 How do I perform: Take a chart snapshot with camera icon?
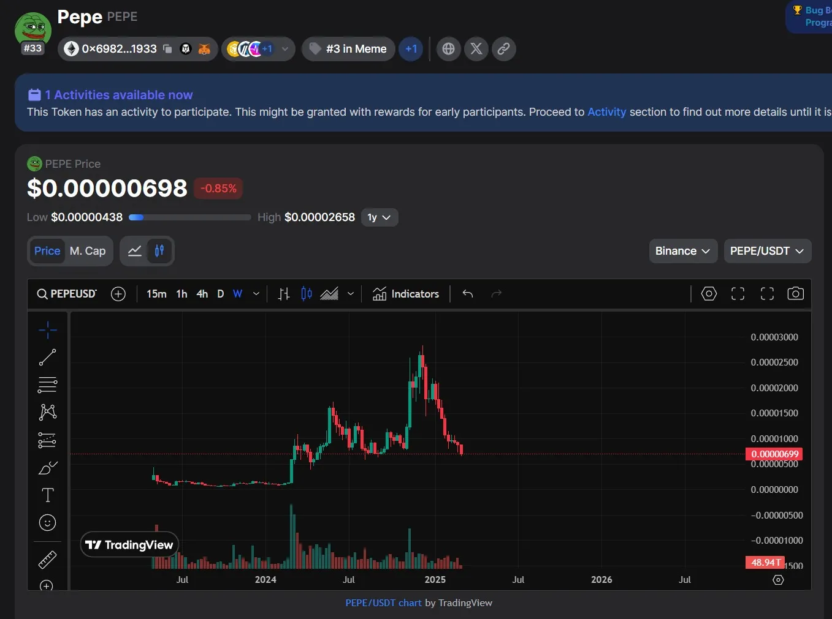[x=795, y=294]
